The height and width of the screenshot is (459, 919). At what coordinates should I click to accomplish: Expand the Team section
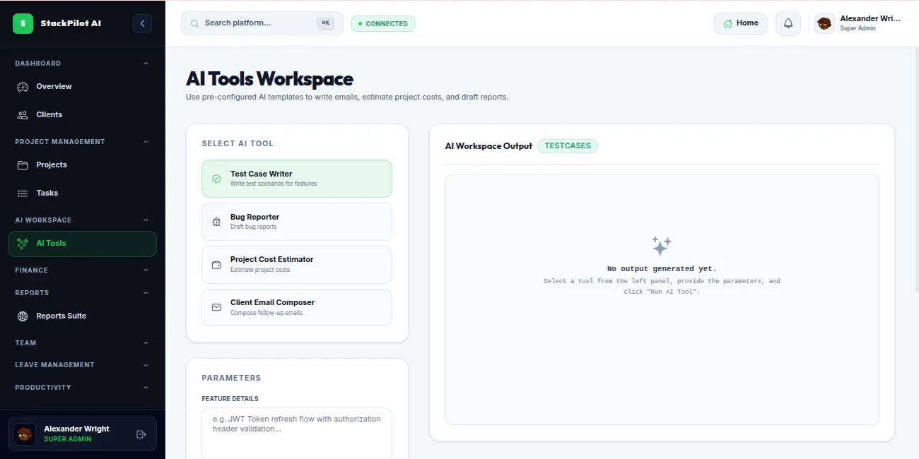[146, 343]
